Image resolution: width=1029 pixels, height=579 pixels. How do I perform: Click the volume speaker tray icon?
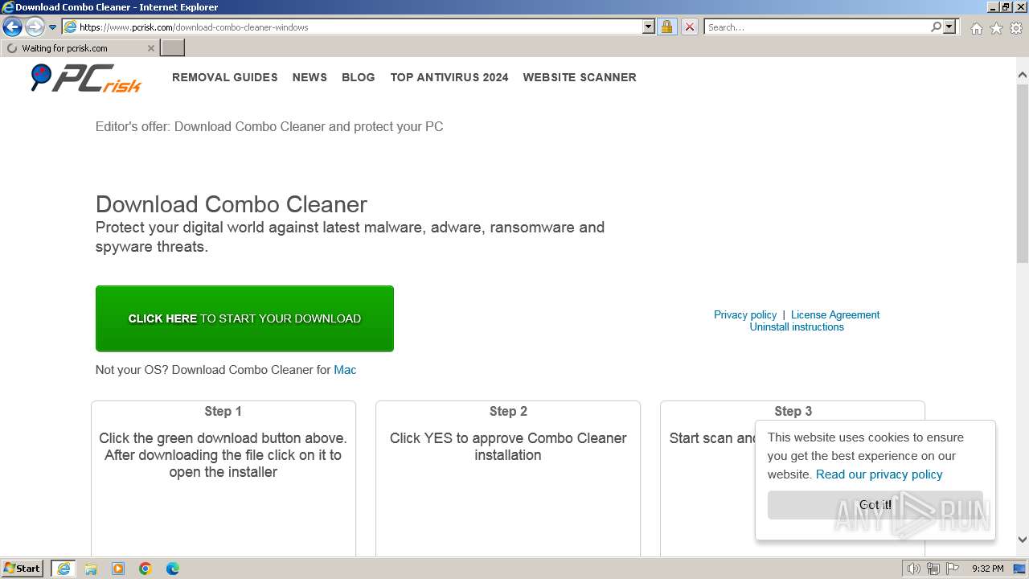913,569
